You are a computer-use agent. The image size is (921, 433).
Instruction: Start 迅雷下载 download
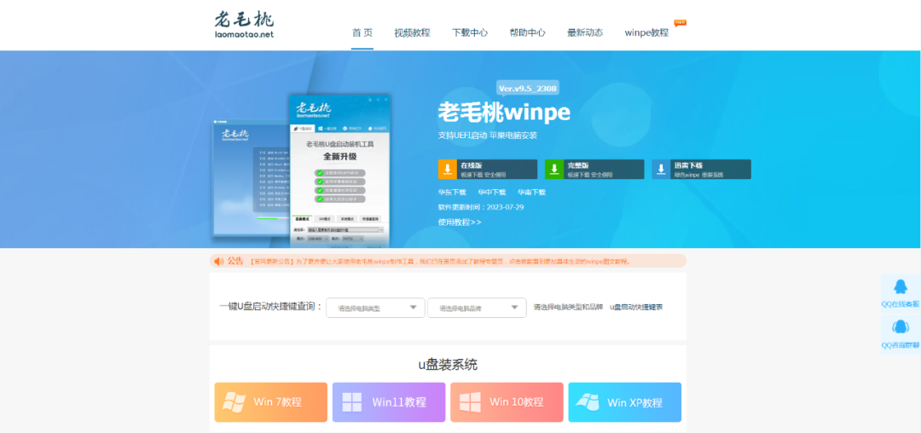[x=701, y=169]
